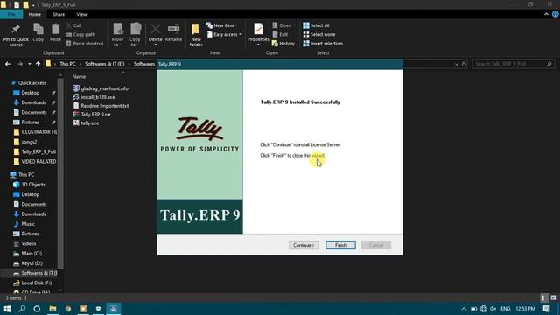The height and width of the screenshot is (315, 560).
Task: Open ILLUSTRATOR FIL folder in sidebar
Action: click(x=35, y=132)
